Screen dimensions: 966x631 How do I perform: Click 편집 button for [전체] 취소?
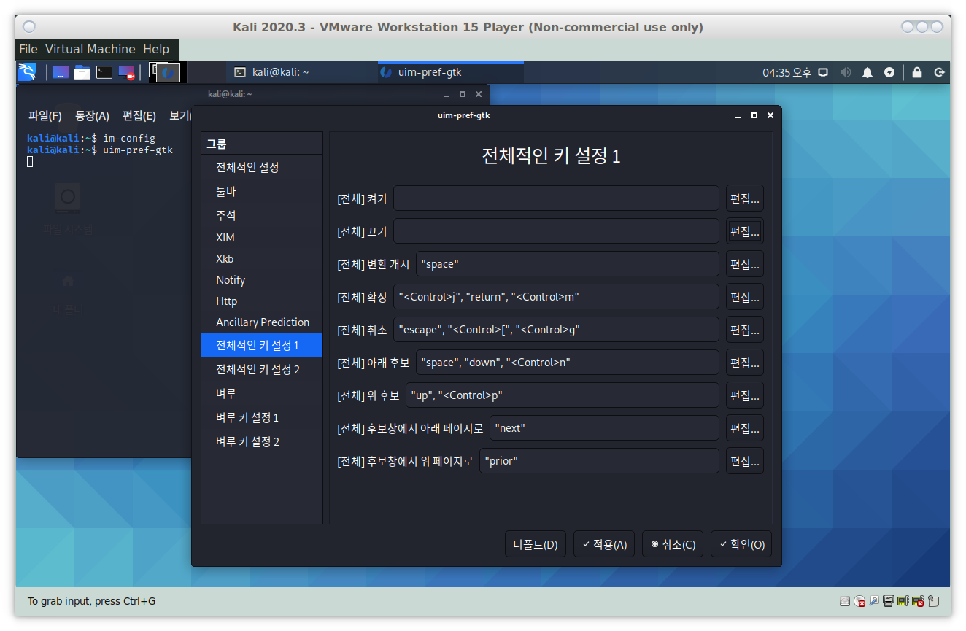pyautogui.click(x=745, y=330)
